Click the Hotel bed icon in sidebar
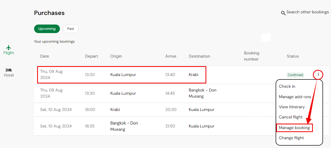The width and height of the screenshot is (331, 148). pos(9,70)
